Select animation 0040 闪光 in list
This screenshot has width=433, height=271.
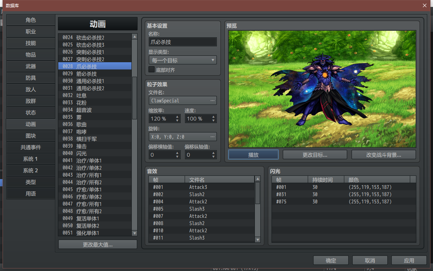95,153
